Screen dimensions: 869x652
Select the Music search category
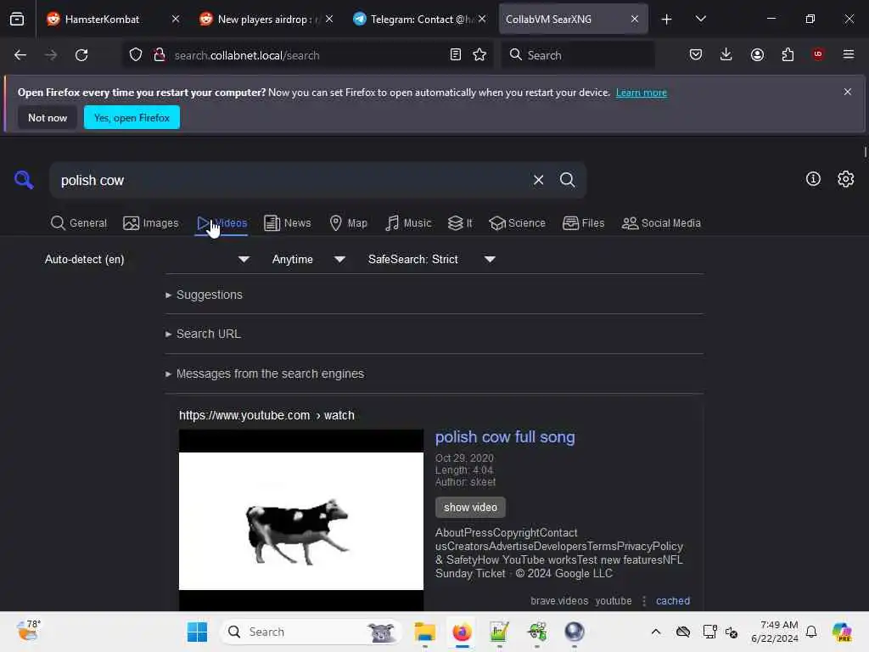tap(408, 223)
